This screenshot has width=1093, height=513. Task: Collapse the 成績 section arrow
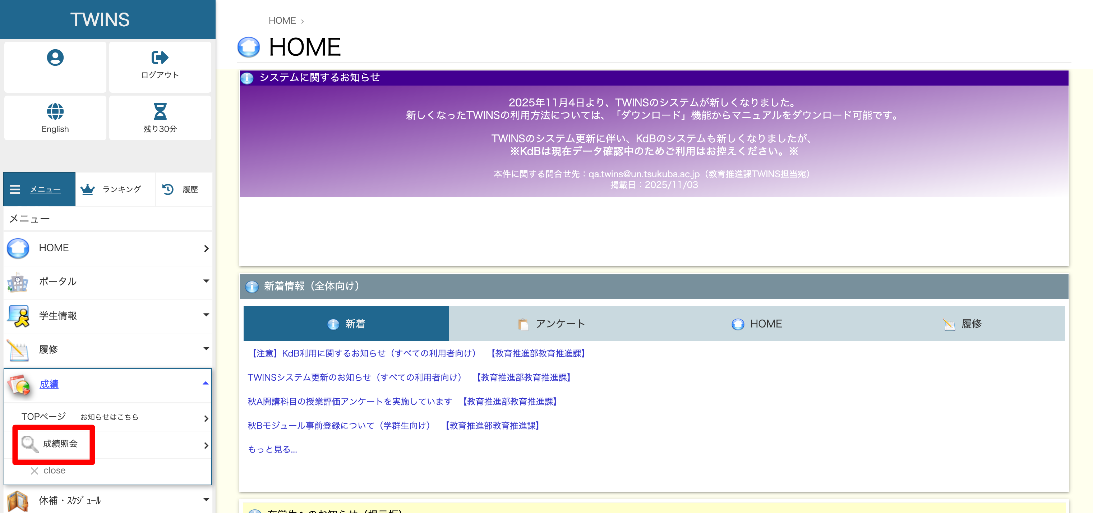(206, 384)
